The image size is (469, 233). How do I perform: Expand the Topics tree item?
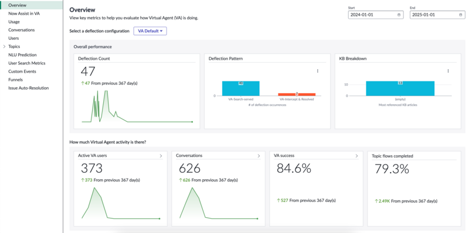coord(4,47)
